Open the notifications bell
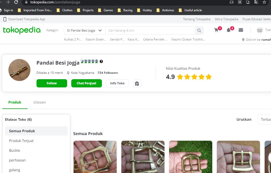Viewport: 271px width, 173px height. pos(229,30)
